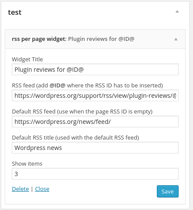This screenshot has width=193, height=210.
Task: Click the Wordpress news title field
Action: (95, 148)
